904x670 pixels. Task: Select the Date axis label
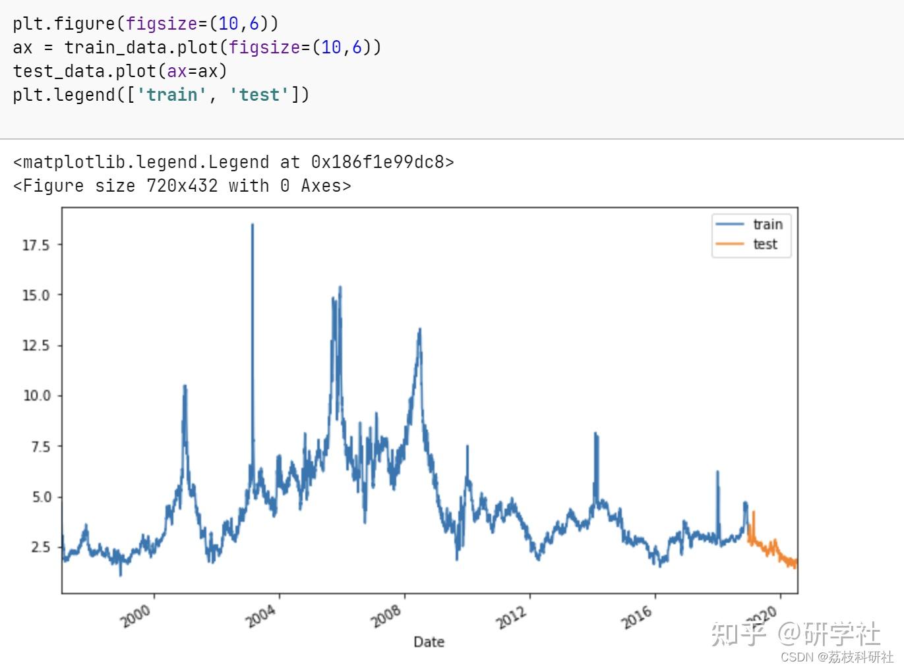[x=428, y=641]
